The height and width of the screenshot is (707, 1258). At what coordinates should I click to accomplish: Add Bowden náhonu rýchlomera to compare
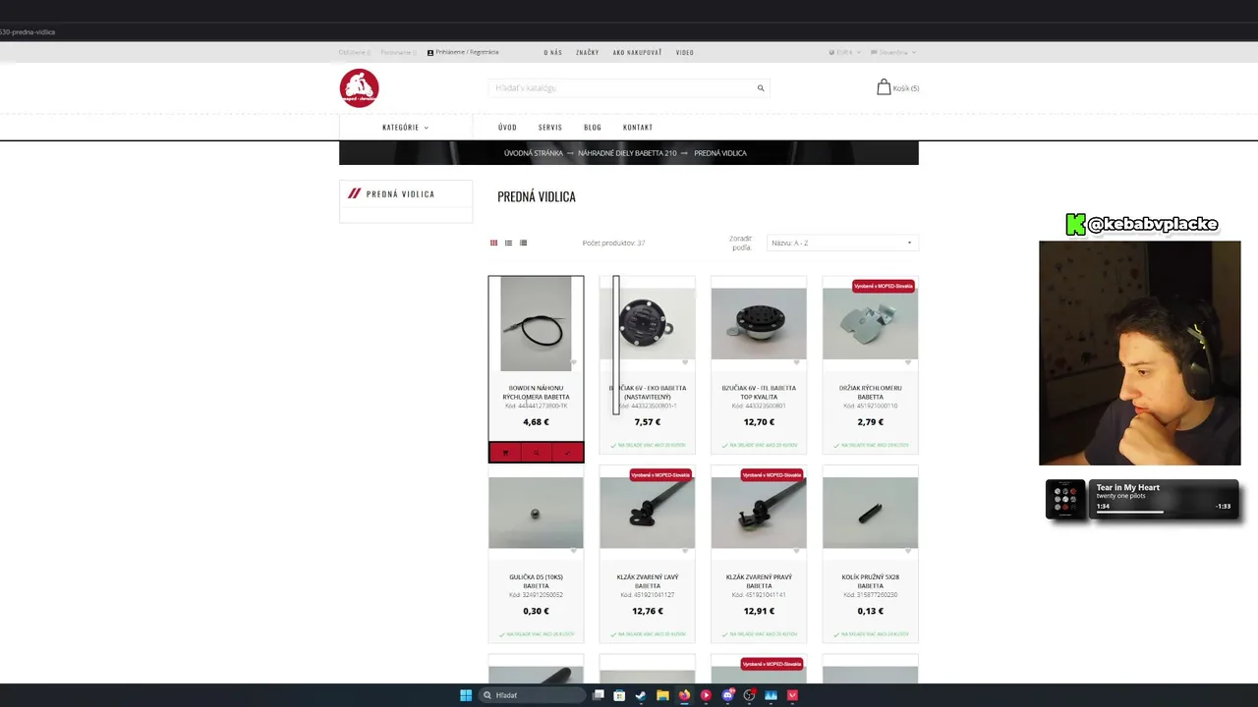coord(567,453)
